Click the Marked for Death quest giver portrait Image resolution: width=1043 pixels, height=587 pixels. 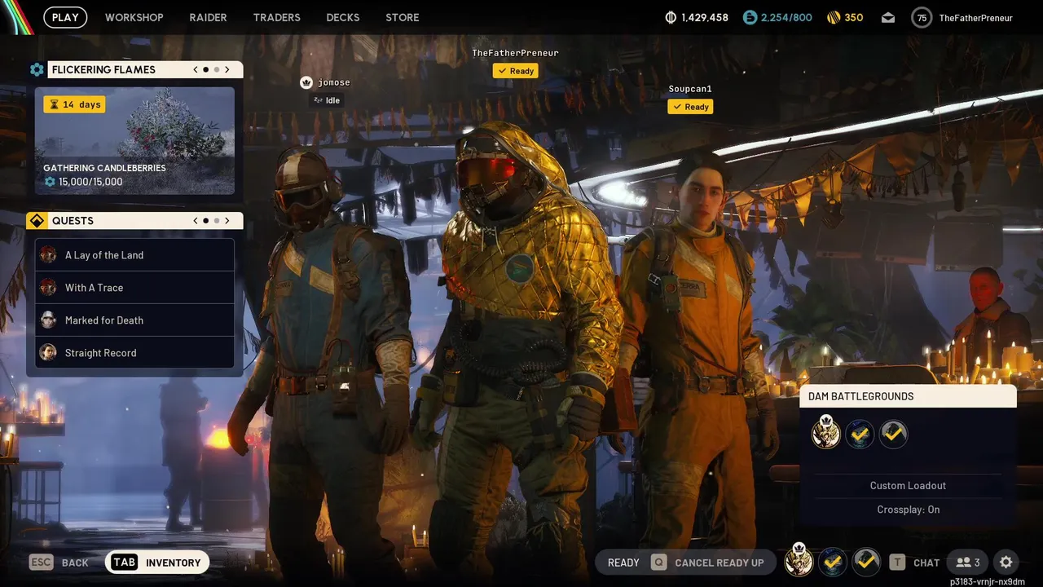pos(48,320)
